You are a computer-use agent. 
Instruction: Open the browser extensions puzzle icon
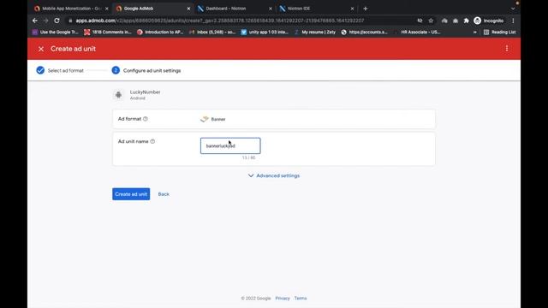(466, 21)
